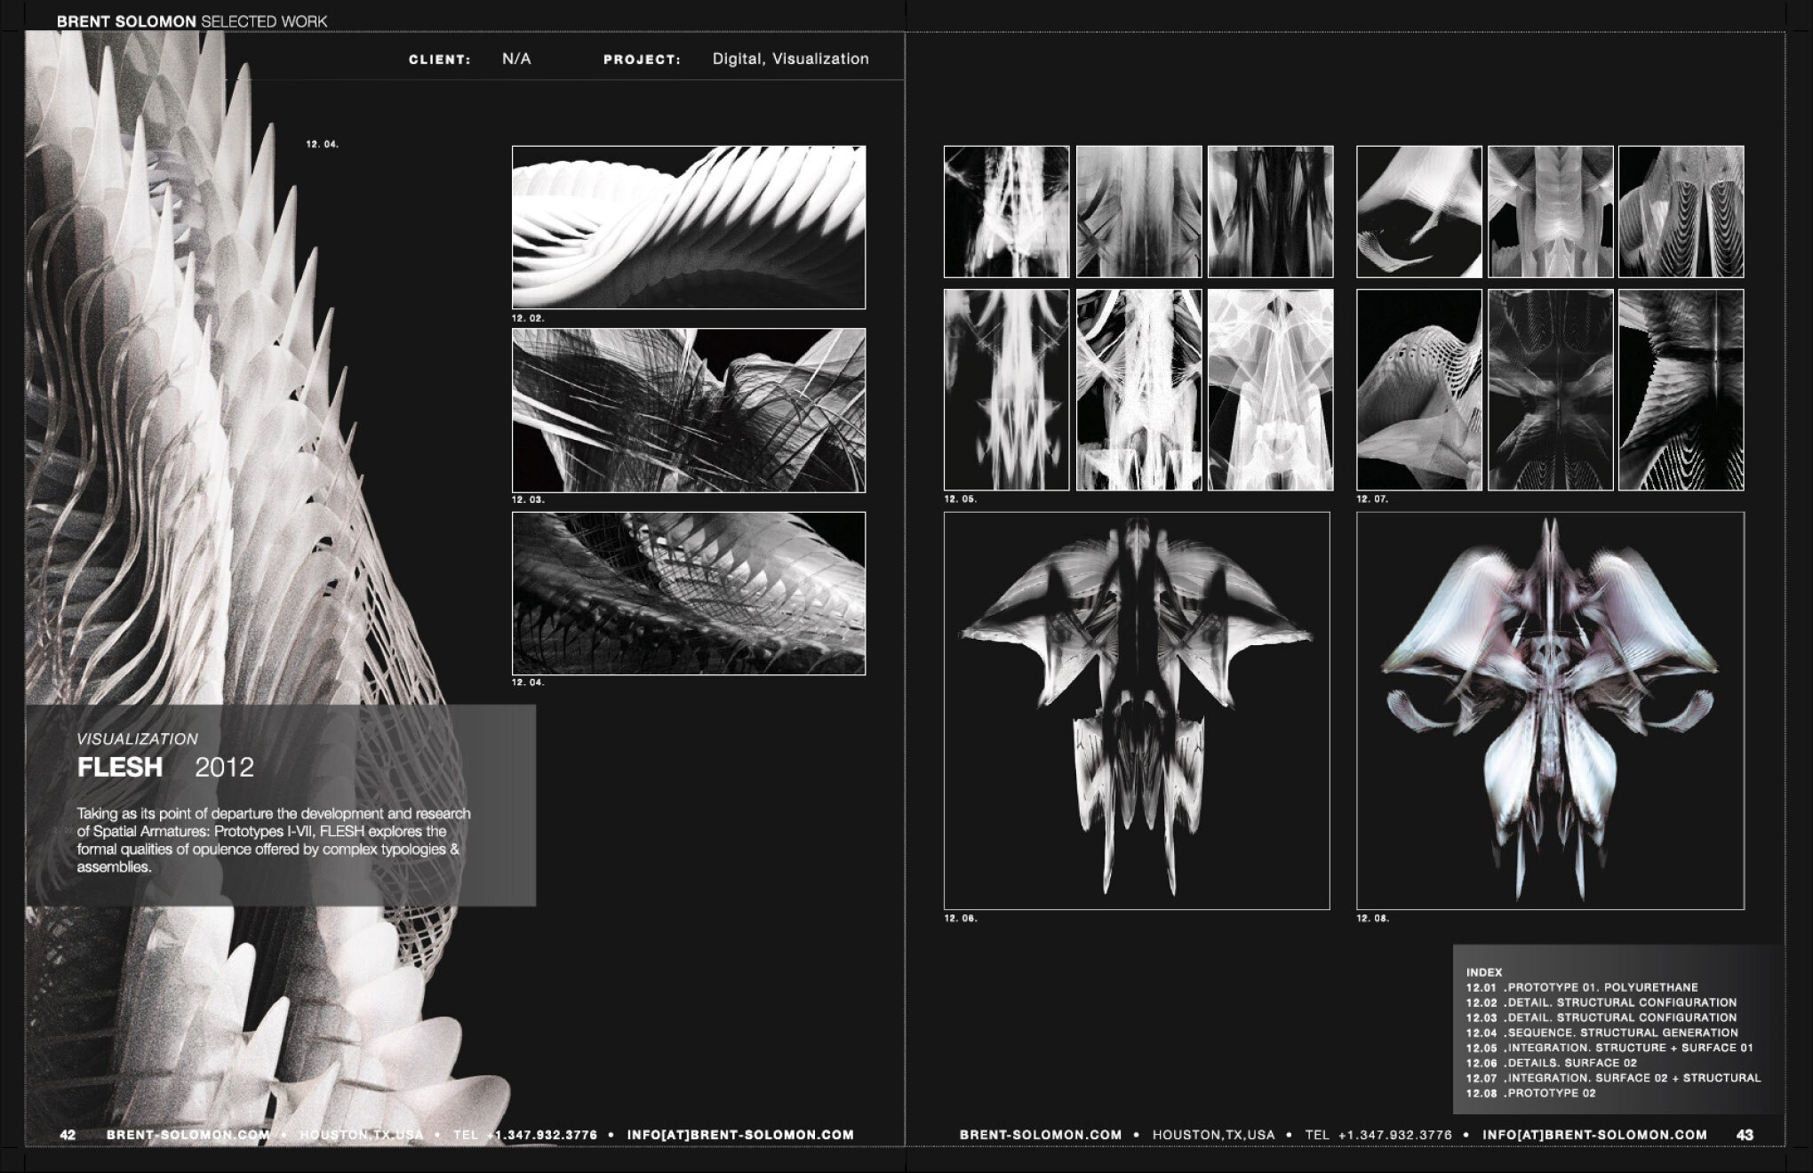Select the PROJECT: Digital, Visualization label
This screenshot has height=1173, width=1813.
[x=736, y=60]
